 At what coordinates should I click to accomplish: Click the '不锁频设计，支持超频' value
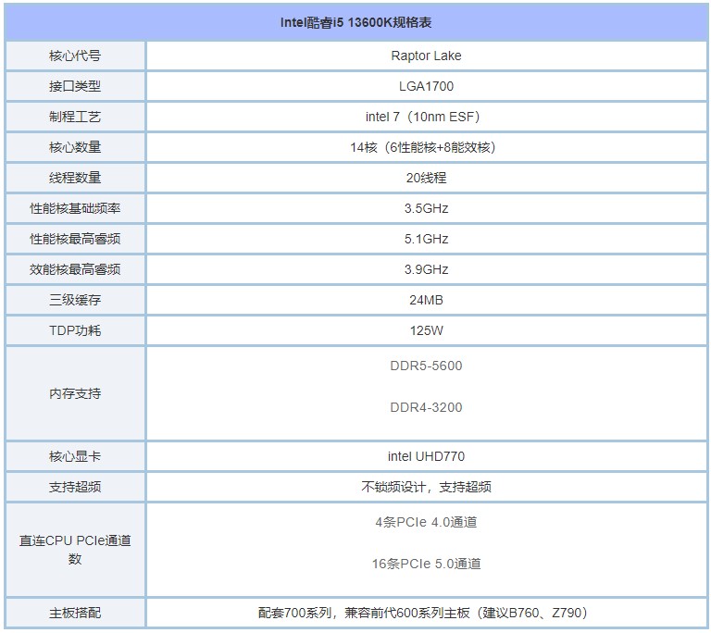point(426,487)
